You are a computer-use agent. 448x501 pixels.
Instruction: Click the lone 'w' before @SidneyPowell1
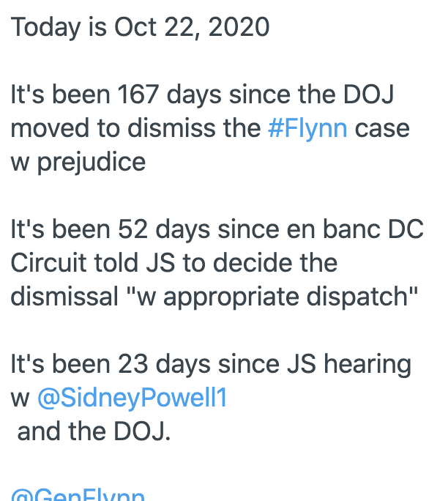[x=20, y=398]
